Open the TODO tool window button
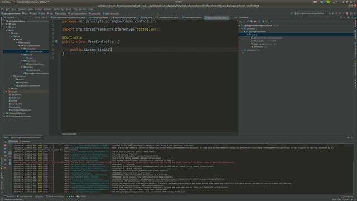Image resolution: width=357 pixels, height=201 pixels. 81,197
